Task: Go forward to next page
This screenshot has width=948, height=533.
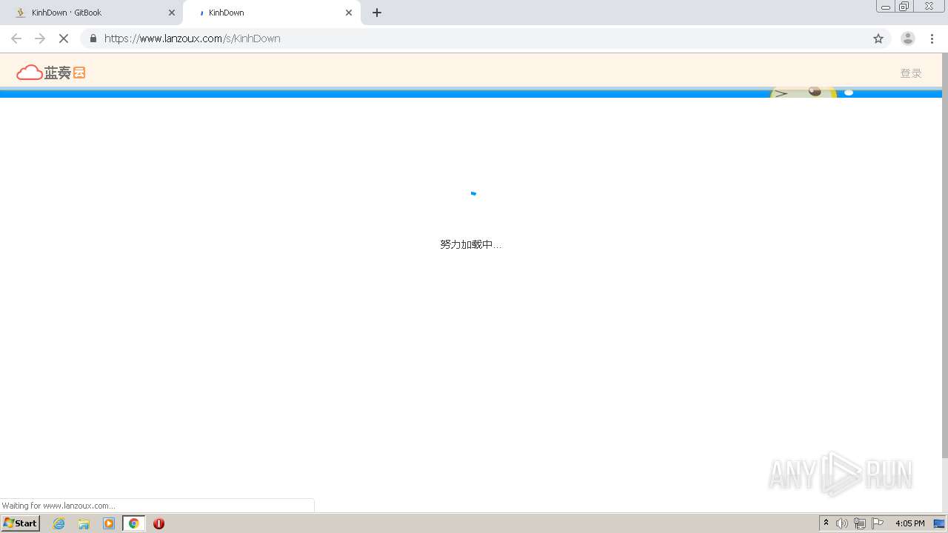Action: point(40,38)
